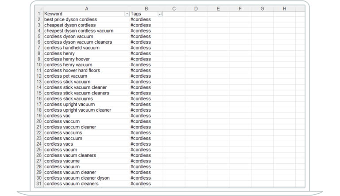This screenshot has width=340, height=196.
Task: Click cell 'cordless vacuum cleaners'
Action: tap(86, 184)
